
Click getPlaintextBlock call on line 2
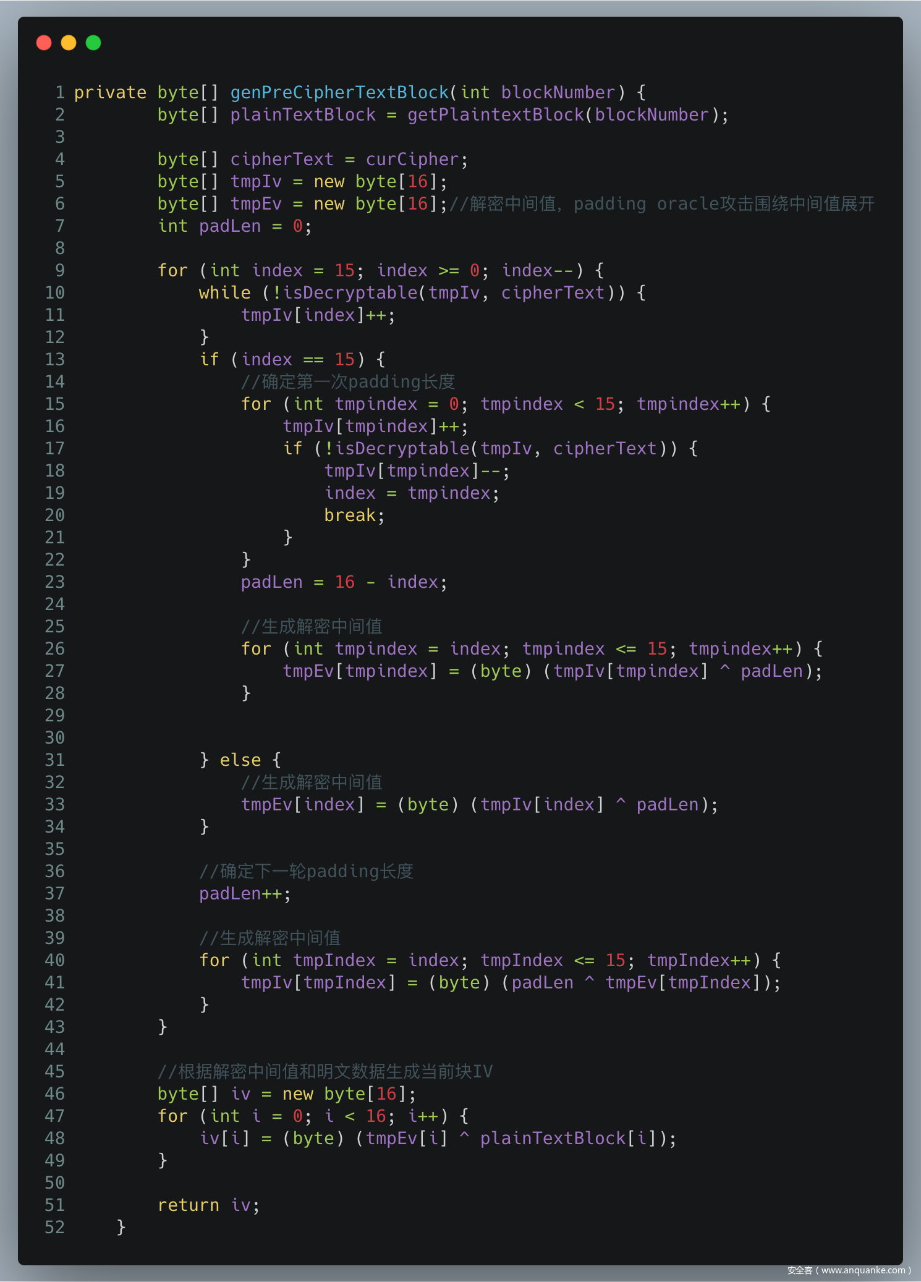(x=496, y=115)
